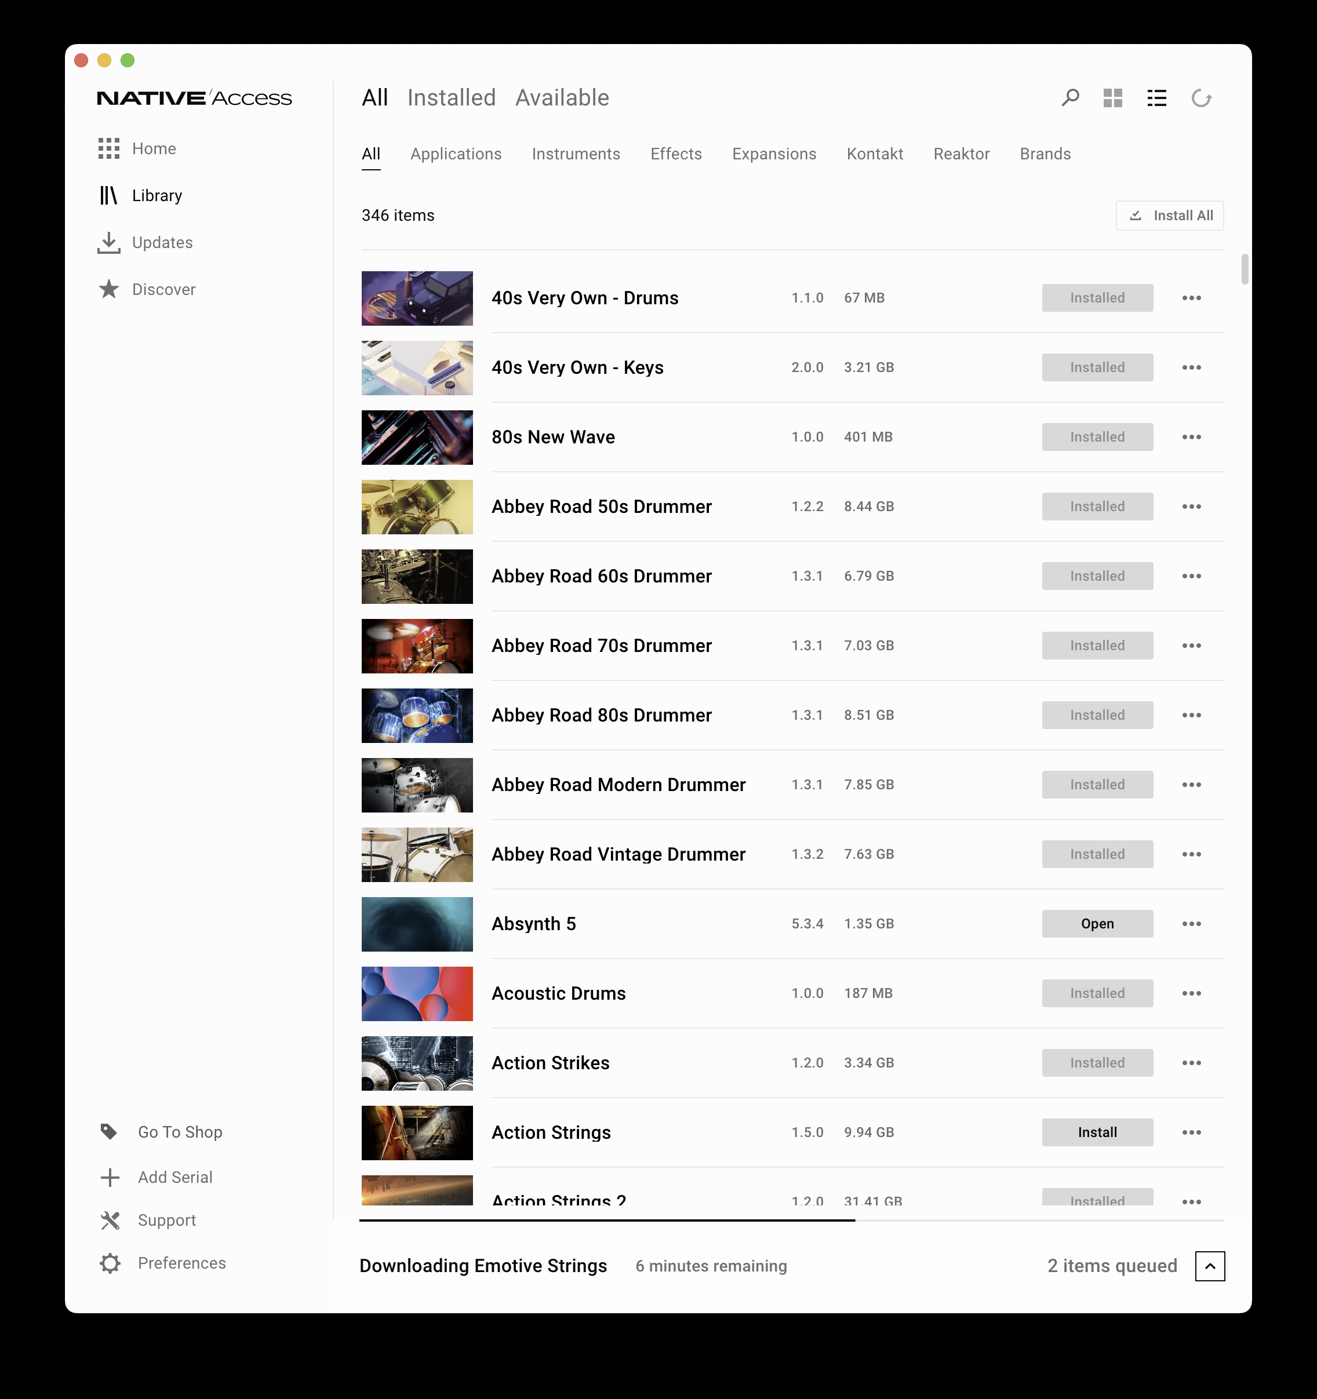The width and height of the screenshot is (1317, 1399).
Task: Open options menu for 80s New Wave
Action: click(1191, 437)
